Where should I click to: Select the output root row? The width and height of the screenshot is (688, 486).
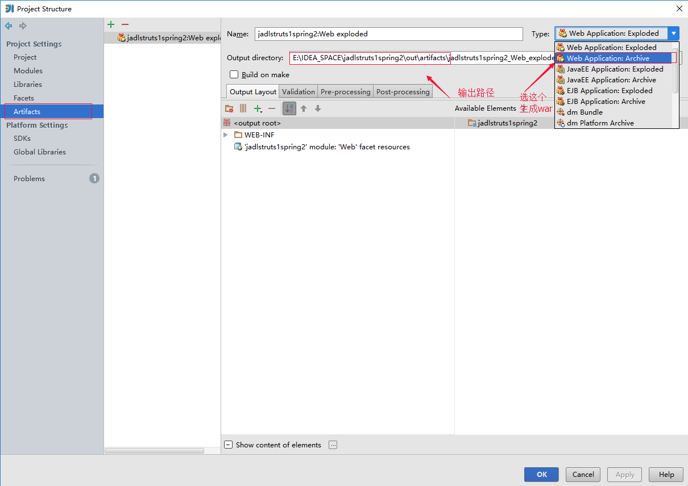coord(338,123)
